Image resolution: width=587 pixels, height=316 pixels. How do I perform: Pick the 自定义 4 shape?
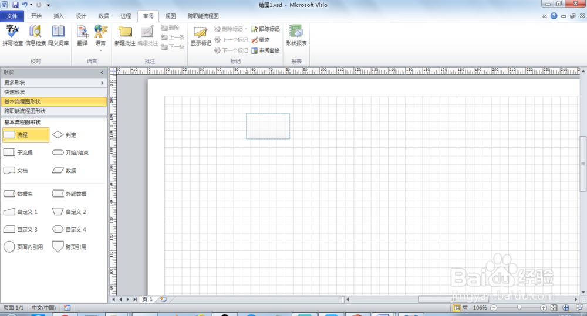click(69, 229)
